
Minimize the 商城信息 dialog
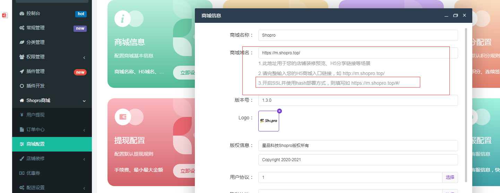coord(446,16)
